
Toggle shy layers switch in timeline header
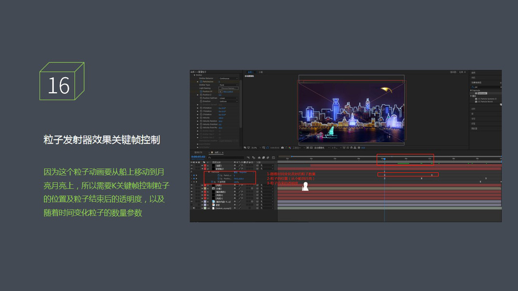259,158
